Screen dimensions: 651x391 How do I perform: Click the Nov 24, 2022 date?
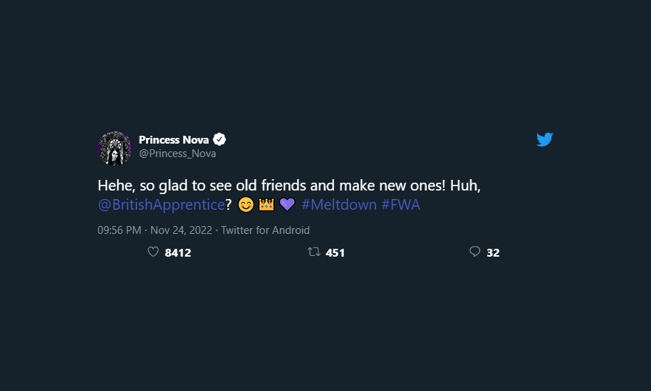(182, 230)
